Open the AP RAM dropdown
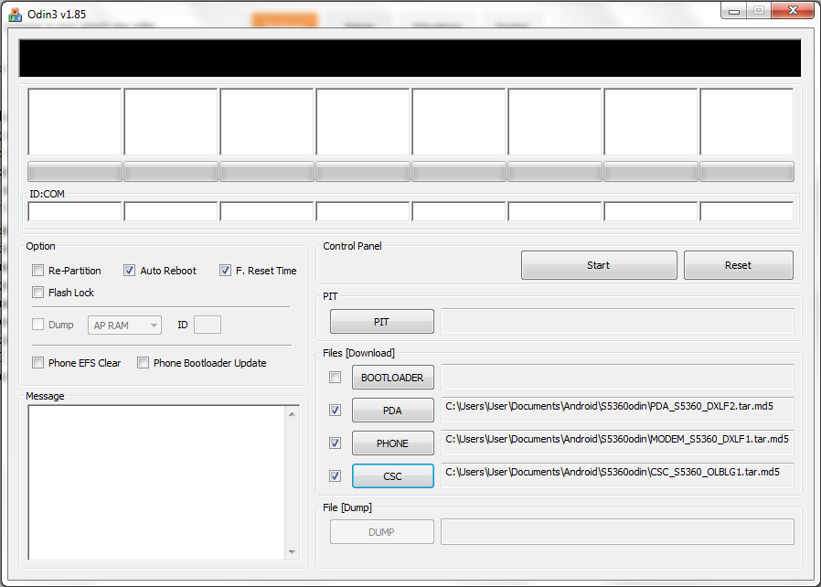This screenshot has width=821, height=587. (x=124, y=326)
